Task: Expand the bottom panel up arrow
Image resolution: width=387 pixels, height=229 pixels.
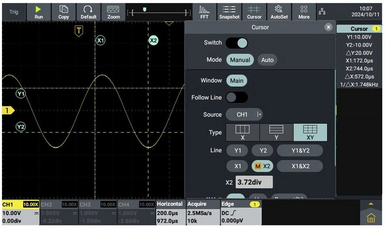Action: tap(371, 203)
